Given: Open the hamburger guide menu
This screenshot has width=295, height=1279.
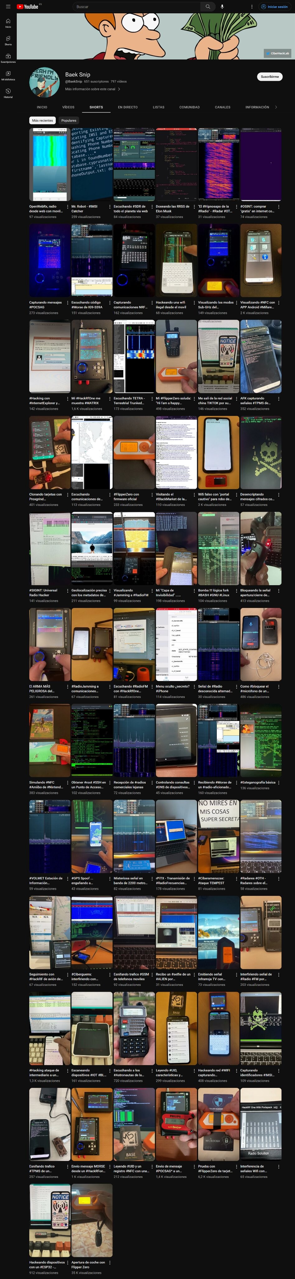Looking at the screenshot, I should click(x=8, y=7).
